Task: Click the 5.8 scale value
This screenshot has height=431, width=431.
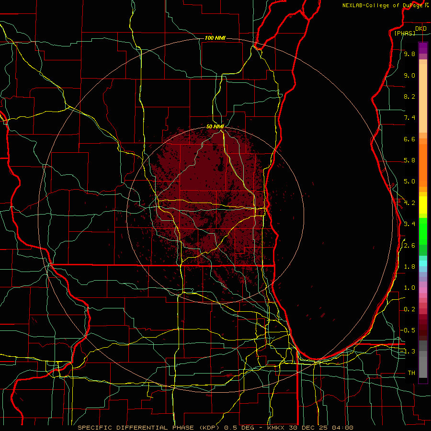Action: tap(409, 160)
